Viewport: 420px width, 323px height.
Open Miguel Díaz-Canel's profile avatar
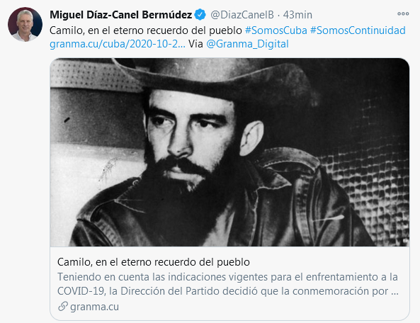(x=25, y=24)
